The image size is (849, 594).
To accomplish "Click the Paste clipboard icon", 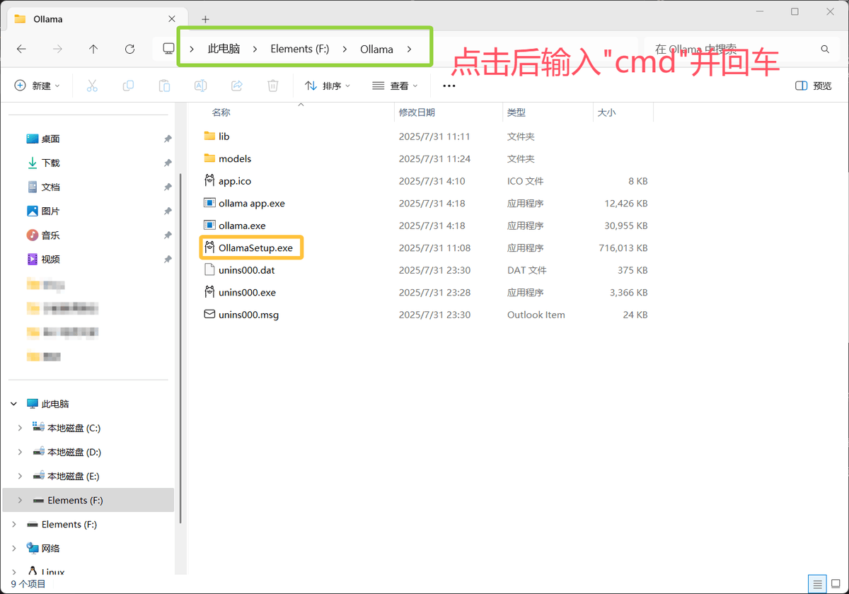I will (x=164, y=86).
